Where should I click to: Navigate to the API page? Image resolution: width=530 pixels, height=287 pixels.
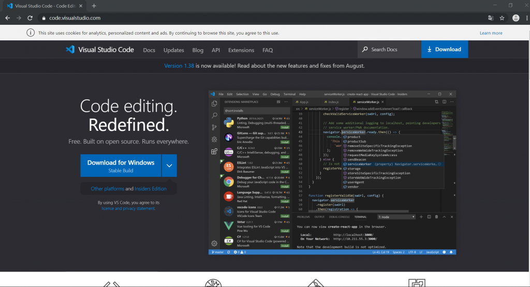click(x=216, y=50)
